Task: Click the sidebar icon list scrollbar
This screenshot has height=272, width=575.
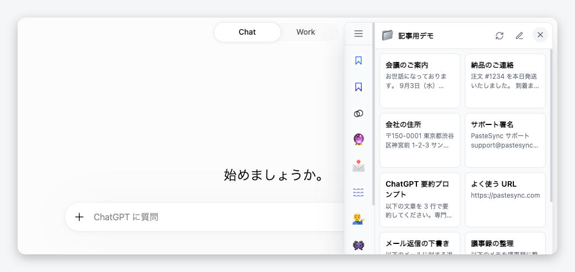Action: coord(373,113)
